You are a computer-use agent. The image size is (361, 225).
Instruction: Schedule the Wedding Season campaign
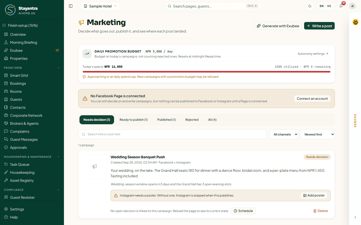243,211
